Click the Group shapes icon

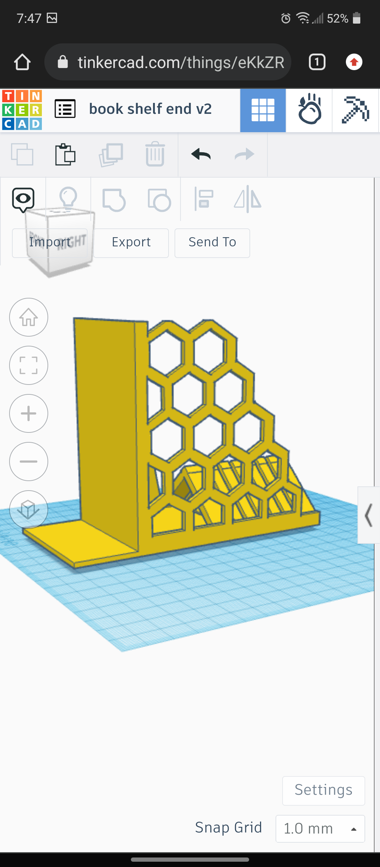coord(114,200)
